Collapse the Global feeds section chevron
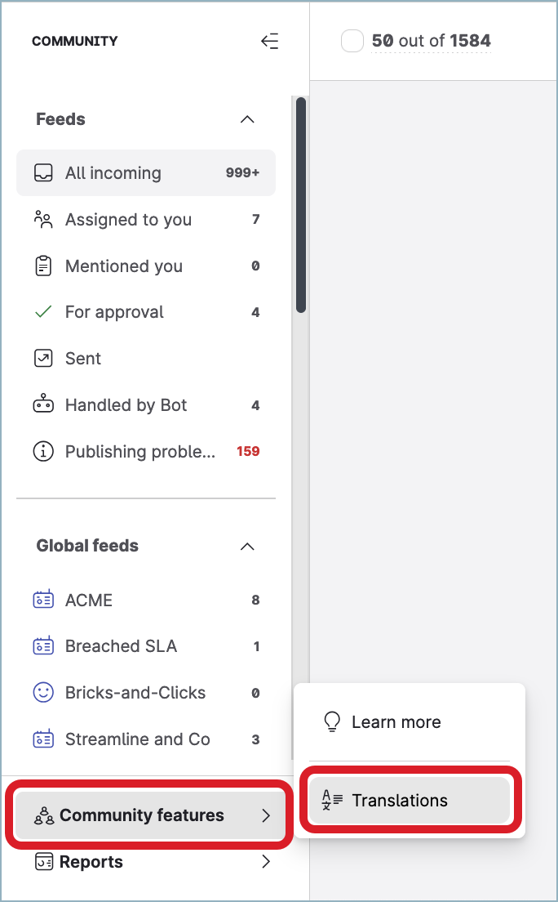 (x=247, y=546)
